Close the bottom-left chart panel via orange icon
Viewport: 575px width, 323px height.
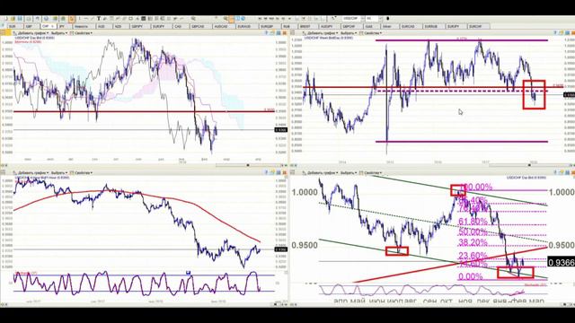point(284,172)
